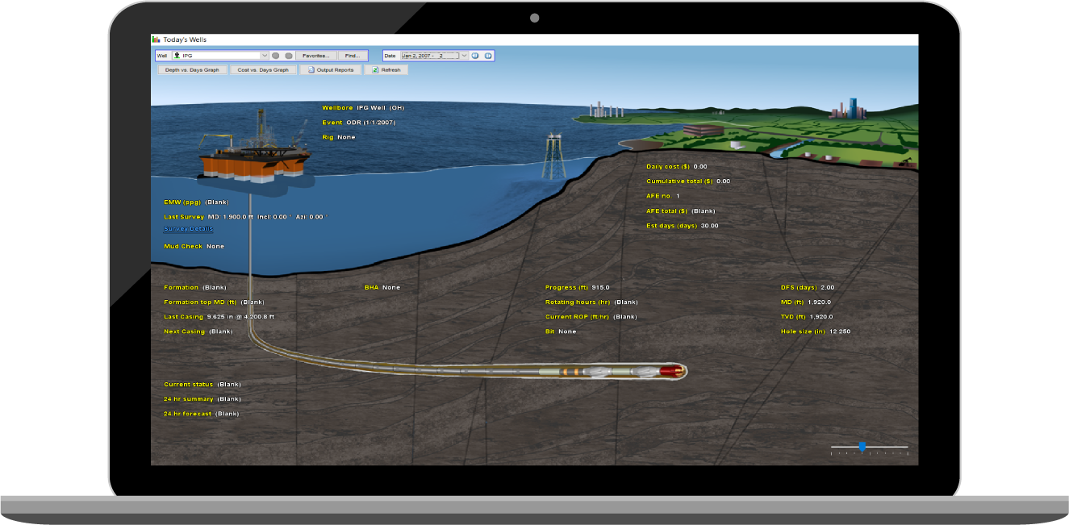Click the second gray circle before Favorites
Image resolution: width=1069 pixels, height=525 pixels.
click(x=288, y=56)
